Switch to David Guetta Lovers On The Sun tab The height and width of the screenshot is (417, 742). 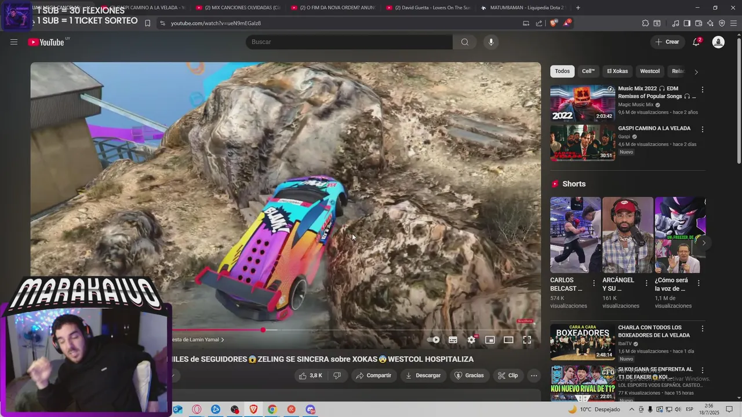pyautogui.click(x=428, y=8)
